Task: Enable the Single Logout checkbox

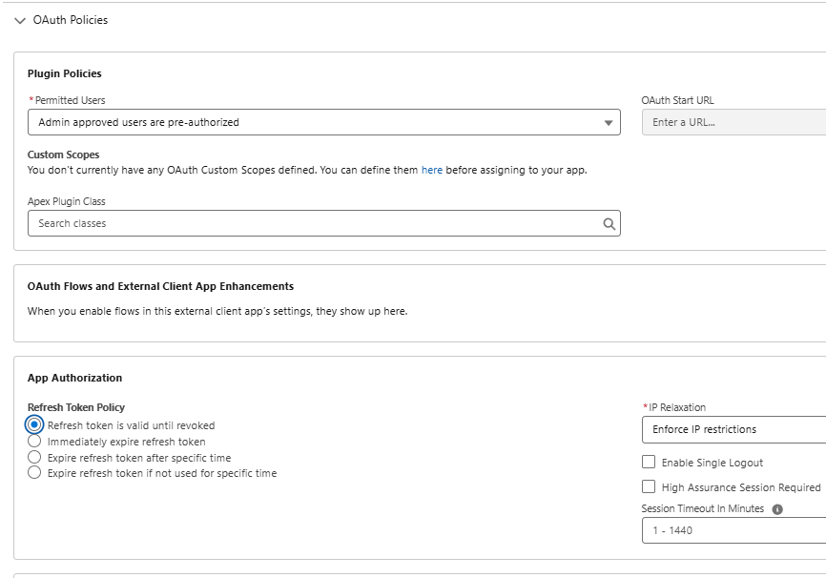Action: pos(649,462)
